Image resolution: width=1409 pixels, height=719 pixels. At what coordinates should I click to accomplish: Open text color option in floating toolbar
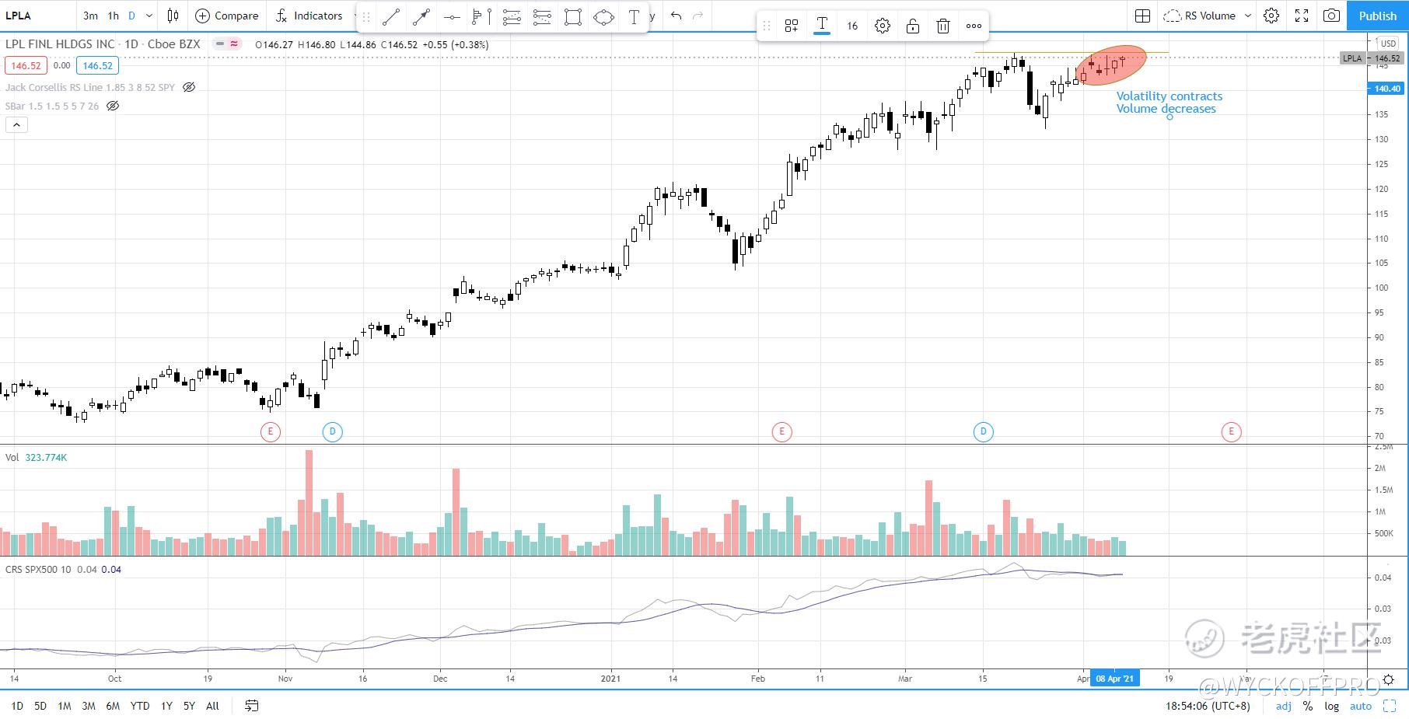tap(822, 26)
